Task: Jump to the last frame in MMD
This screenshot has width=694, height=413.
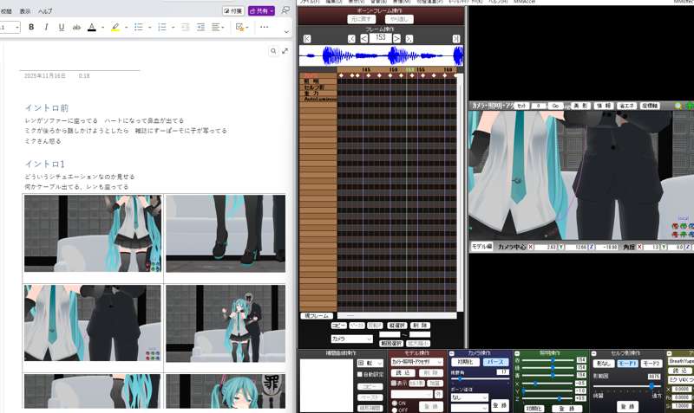Action: pyautogui.click(x=456, y=39)
